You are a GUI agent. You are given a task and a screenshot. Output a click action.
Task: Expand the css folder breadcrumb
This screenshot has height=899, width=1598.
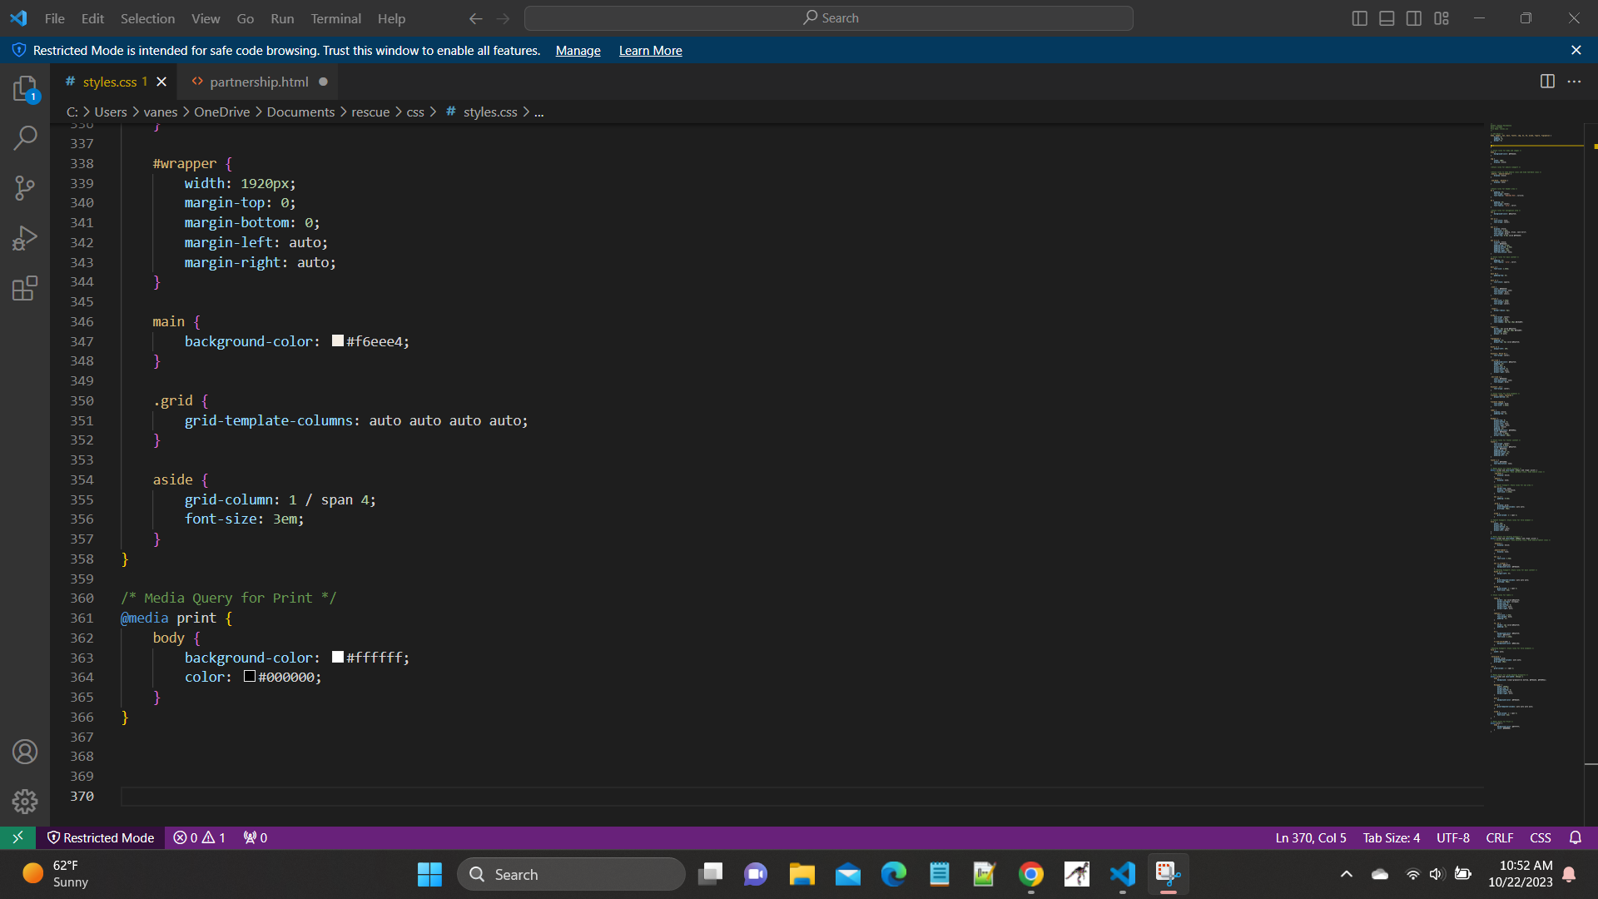click(x=415, y=112)
